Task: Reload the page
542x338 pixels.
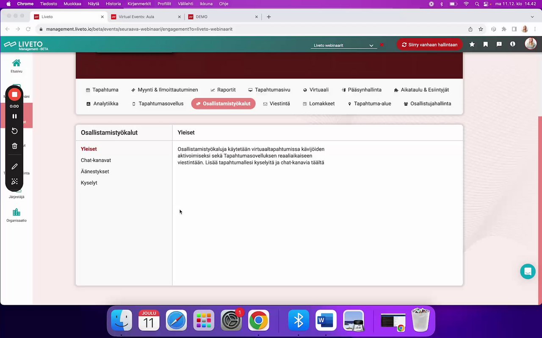Action: (x=28, y=29)
